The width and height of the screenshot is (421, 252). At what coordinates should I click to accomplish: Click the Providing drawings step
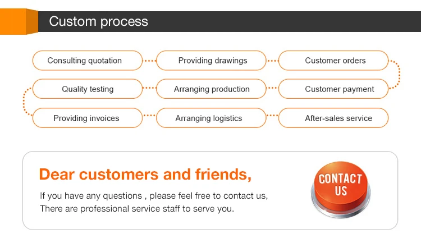211,61
